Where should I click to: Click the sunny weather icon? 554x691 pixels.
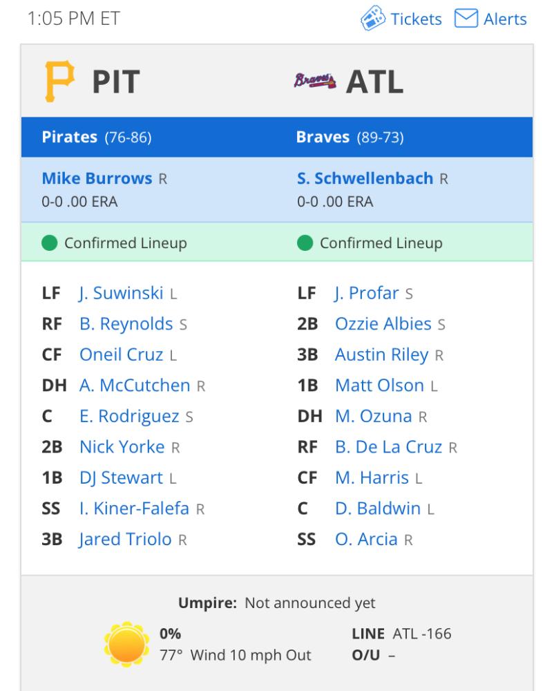coord(126,644)
